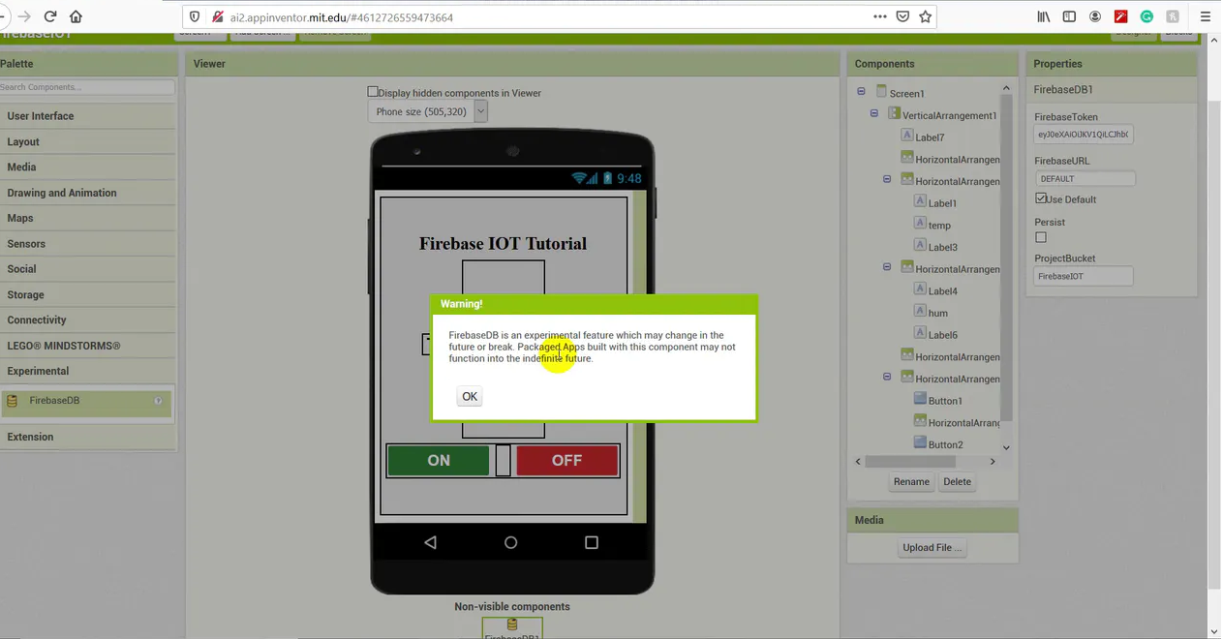Screen dimensions: 1223x639
Task: Click the Button1 icon in the tree
Action: coord(921,399)
